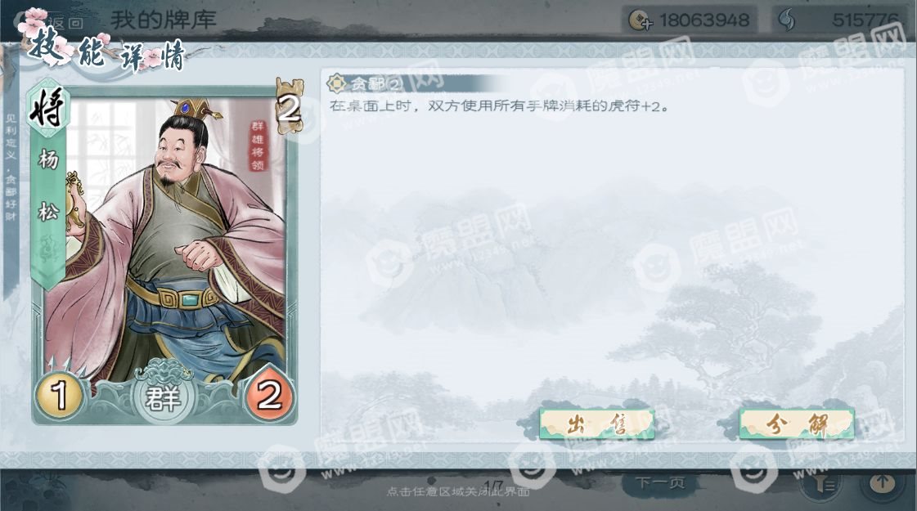Click the yellow attack value 1 badge

coord(59,396)
